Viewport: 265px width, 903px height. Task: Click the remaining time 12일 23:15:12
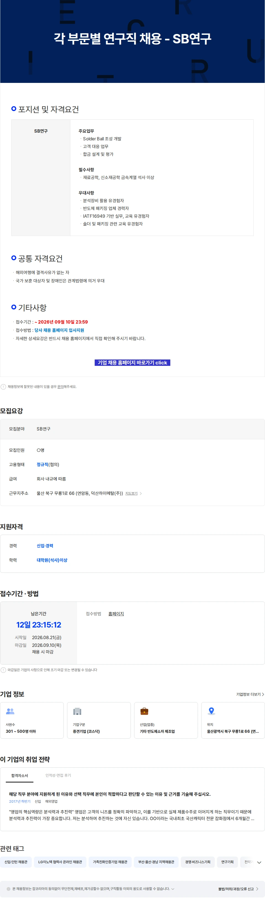pyautogui.click(x=38, y=625)
